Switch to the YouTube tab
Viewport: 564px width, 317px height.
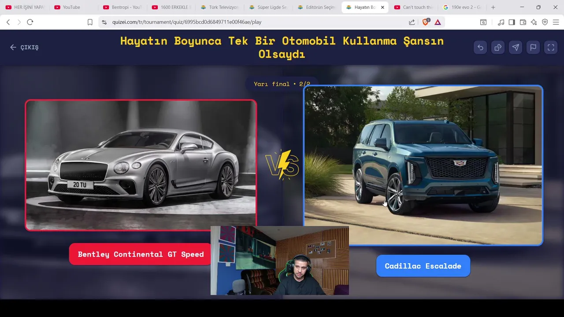(x=74, y=7)
